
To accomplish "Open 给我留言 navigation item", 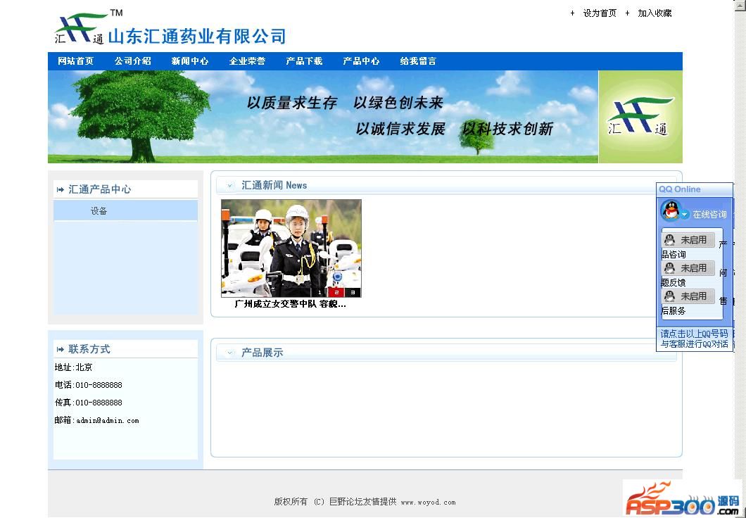I will click(x=418, y=61).
